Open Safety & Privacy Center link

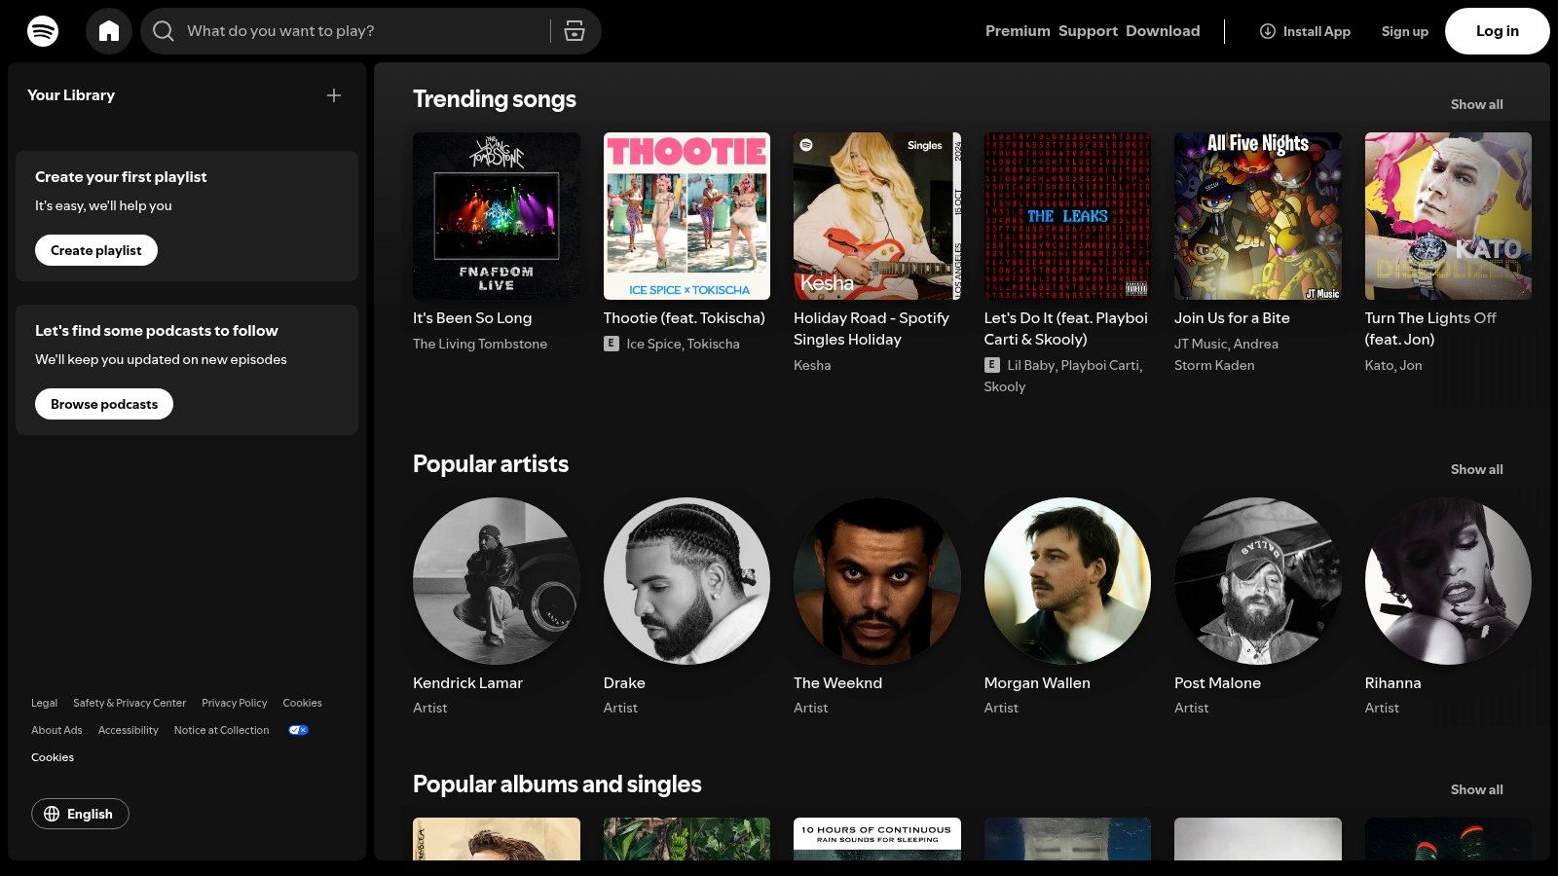click(130, 703)
